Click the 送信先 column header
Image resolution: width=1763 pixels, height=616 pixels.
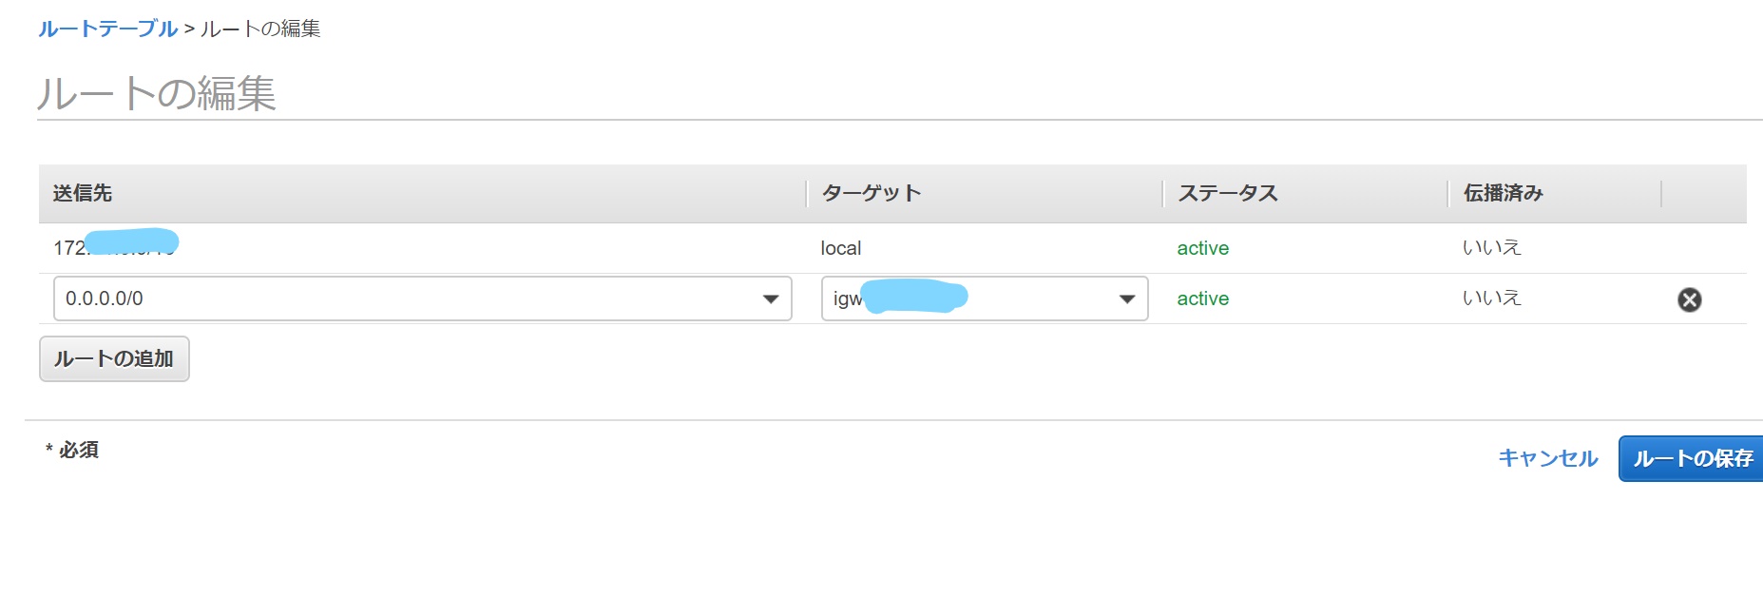[81, 192]
